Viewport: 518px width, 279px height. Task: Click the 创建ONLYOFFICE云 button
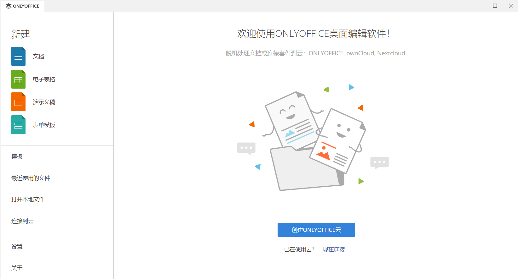tap(316, 230)
